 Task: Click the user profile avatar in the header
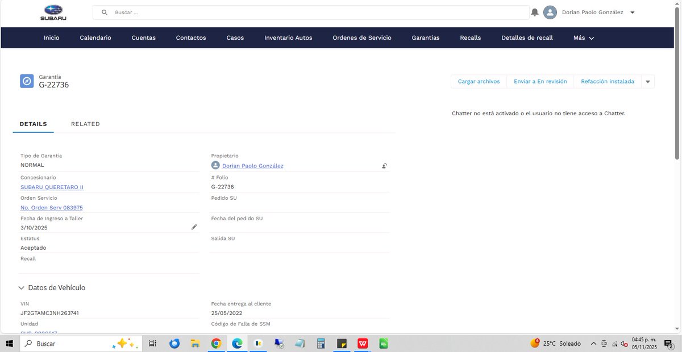[550, 12]
